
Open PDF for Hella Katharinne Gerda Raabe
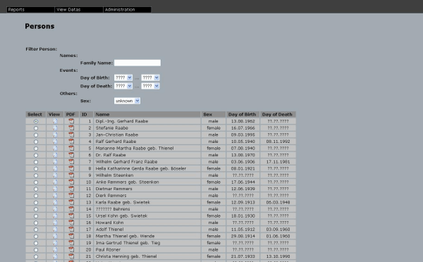click(71, 168)
